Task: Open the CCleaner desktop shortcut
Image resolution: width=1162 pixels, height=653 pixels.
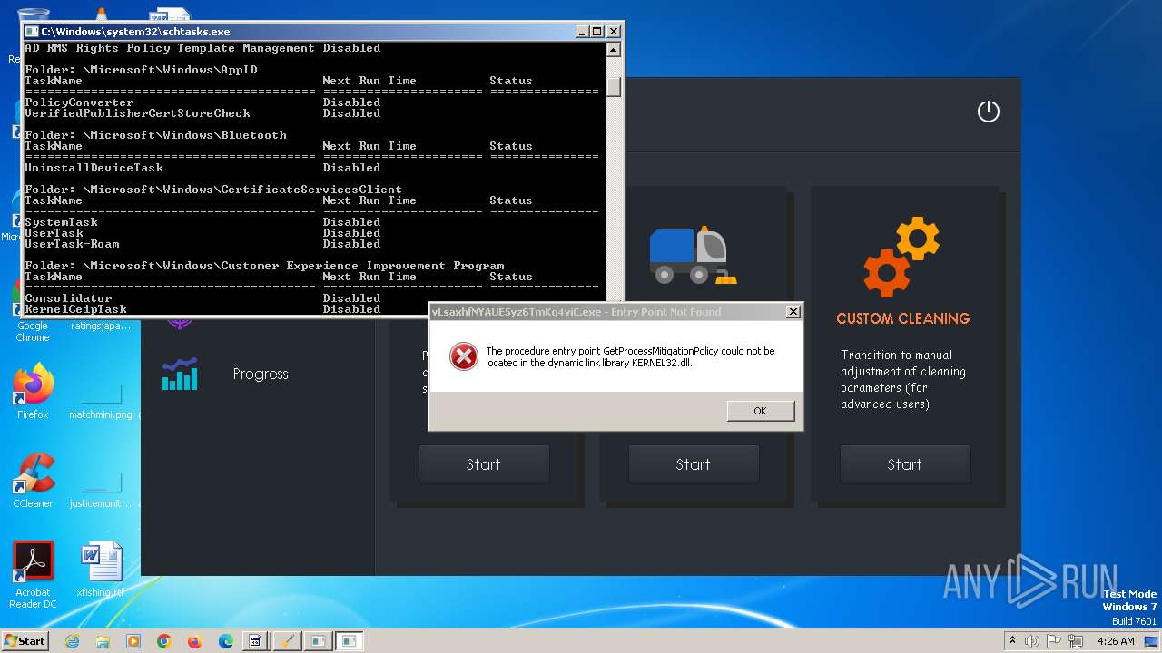Action: pyautogui.click(x=33, y=481)
